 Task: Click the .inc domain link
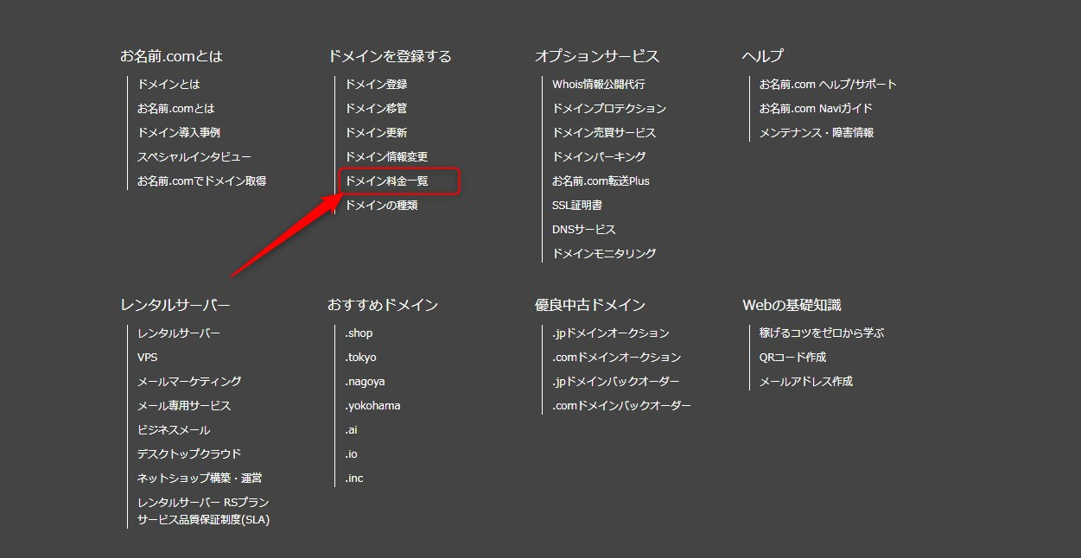pos(354,479)
